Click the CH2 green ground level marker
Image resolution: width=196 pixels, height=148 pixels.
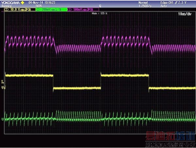tap(3, 119)
